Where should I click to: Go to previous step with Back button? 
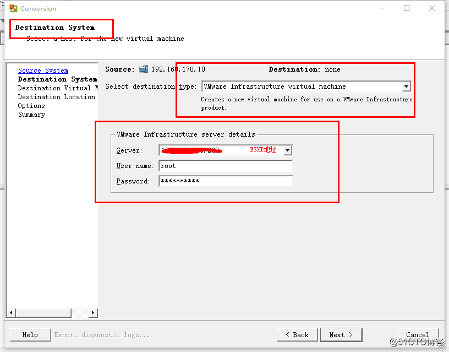point(297,335)
